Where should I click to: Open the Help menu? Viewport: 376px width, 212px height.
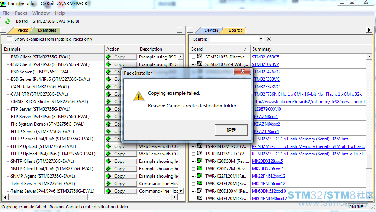point(60,13)
